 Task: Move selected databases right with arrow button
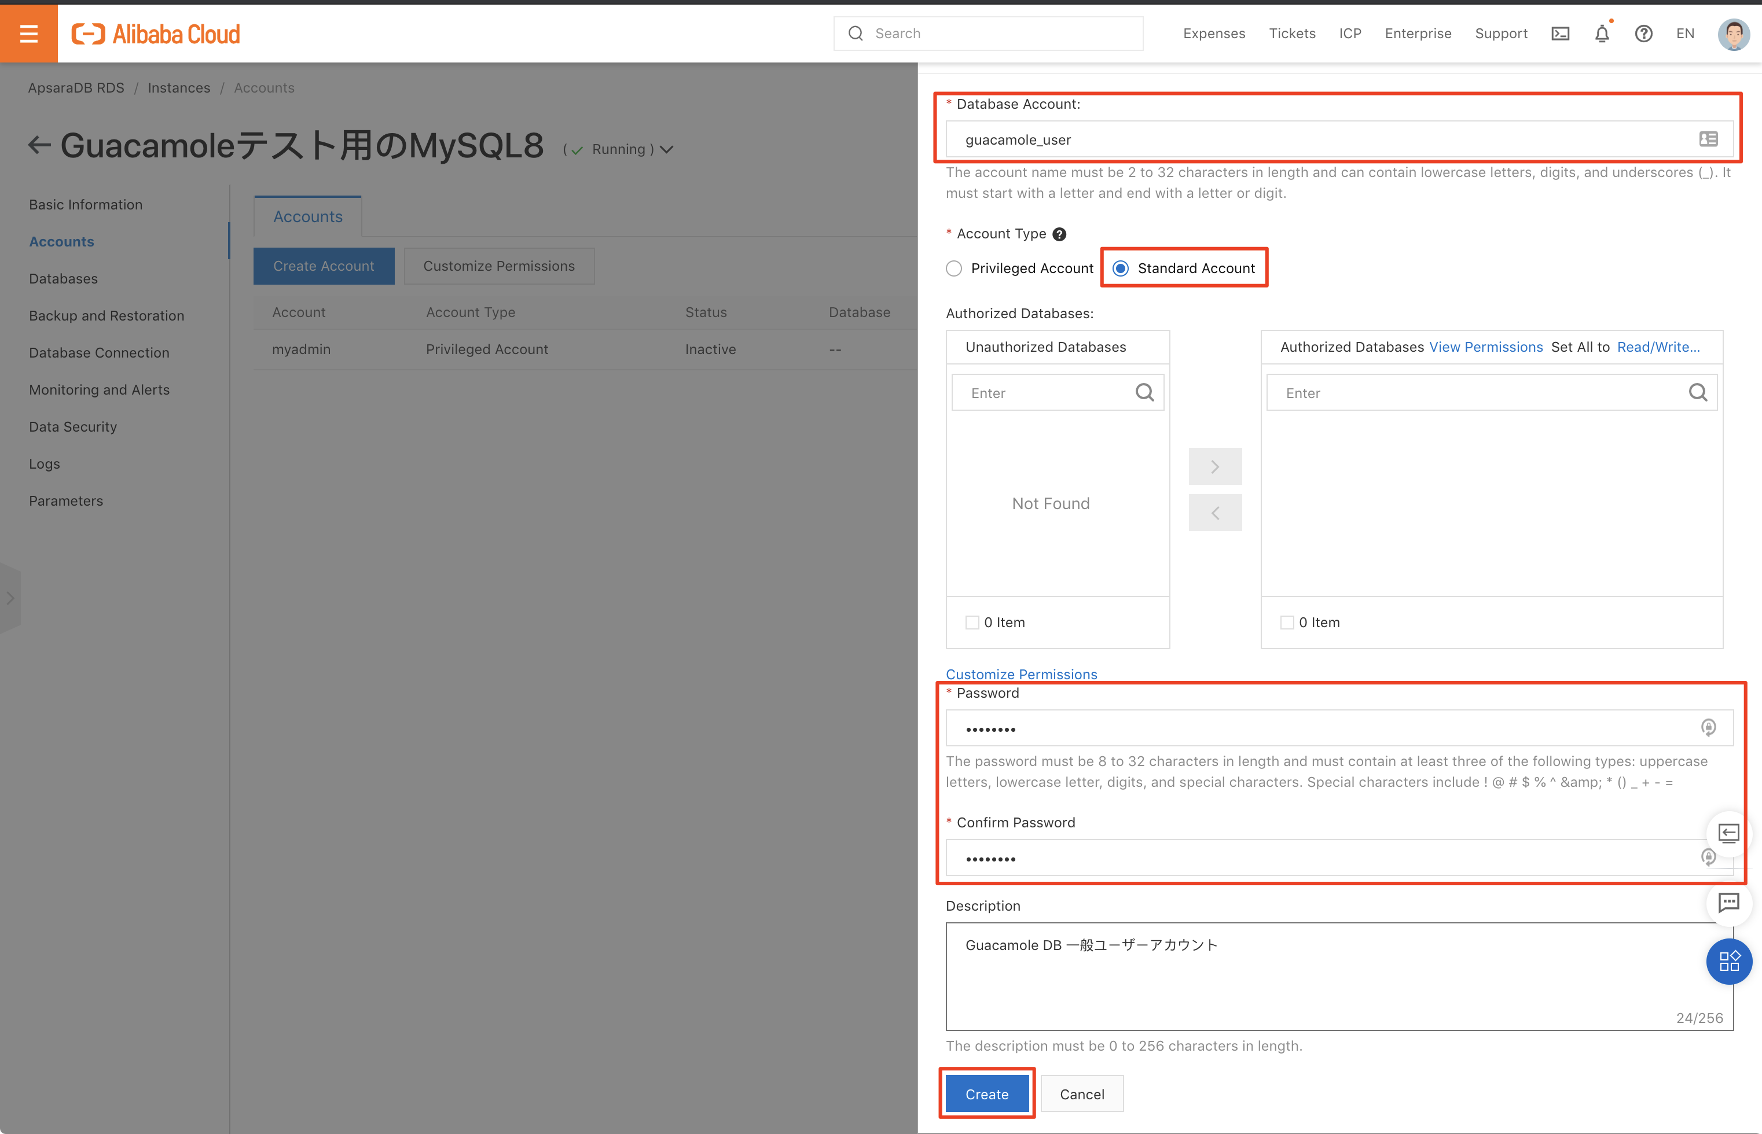[x=1214, y=466]
